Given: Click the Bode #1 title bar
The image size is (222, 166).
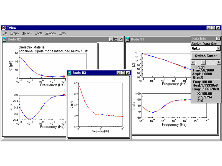Looking at the screenshot, I should (158, 39).
